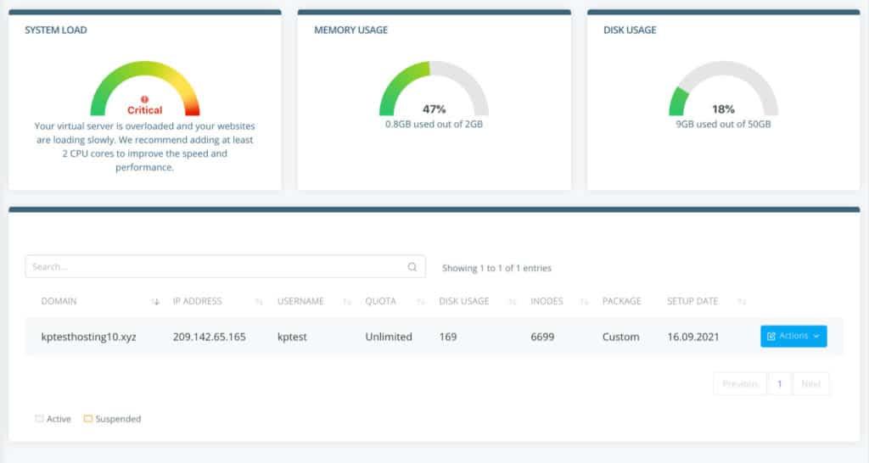
Task: Sort by Disk Usage column arrows
Action: point(513,301)
